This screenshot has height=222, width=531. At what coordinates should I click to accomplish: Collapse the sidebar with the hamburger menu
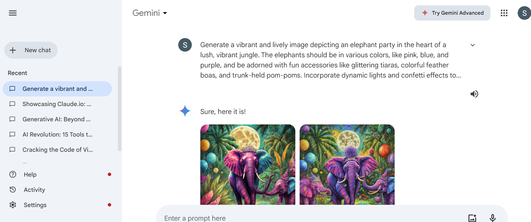point(13,13)
